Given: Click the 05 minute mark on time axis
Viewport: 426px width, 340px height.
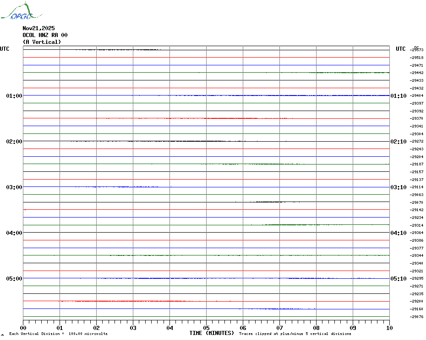Looking at the screenshot, I should point(206,328).
